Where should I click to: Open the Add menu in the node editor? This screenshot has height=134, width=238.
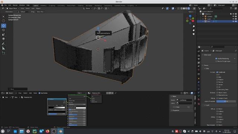[x=30, y=93]
